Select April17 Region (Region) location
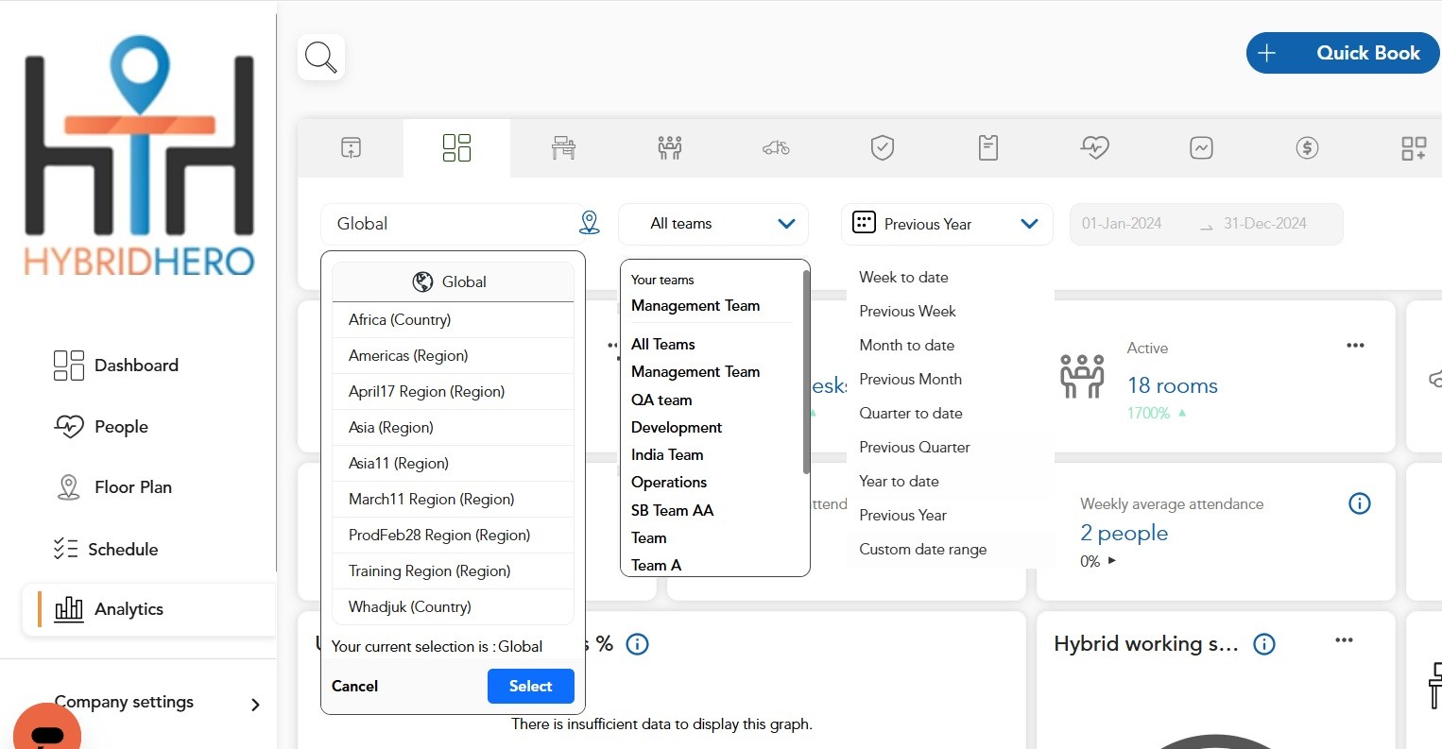Screen dimensions: 1442x749 (453, 391)
